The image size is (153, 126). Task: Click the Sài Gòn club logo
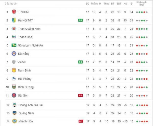pos(14,96)
